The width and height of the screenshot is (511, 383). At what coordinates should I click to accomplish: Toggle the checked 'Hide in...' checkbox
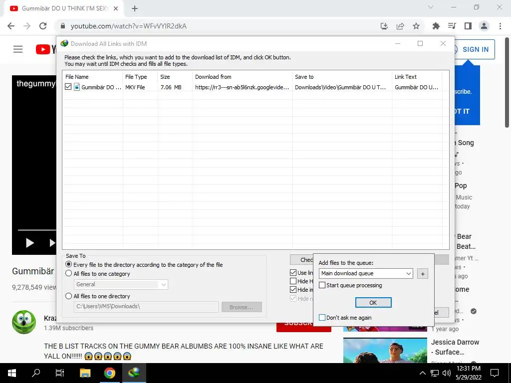coord(293,290)
